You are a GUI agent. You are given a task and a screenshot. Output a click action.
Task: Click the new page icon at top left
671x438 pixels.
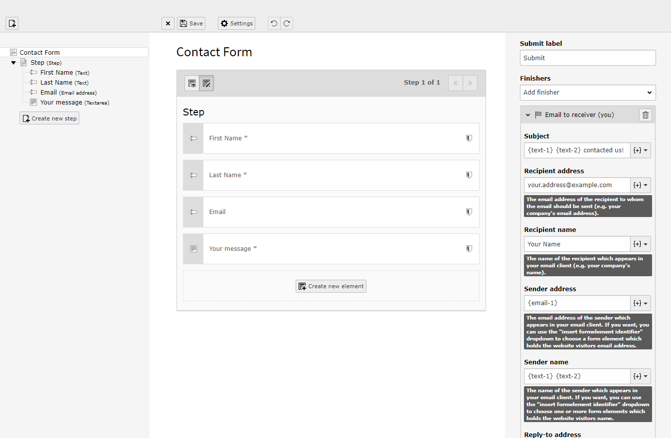coord(12,23)
